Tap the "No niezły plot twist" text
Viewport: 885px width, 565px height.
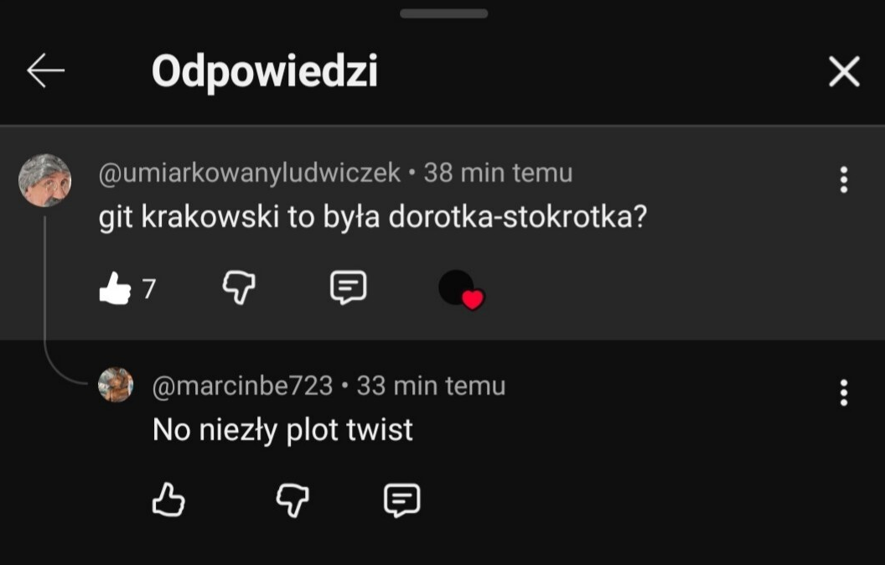pos(282,430)
